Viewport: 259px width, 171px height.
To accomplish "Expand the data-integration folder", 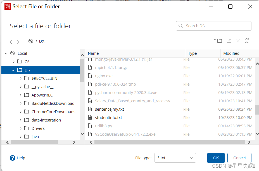I will click(20, 120).
